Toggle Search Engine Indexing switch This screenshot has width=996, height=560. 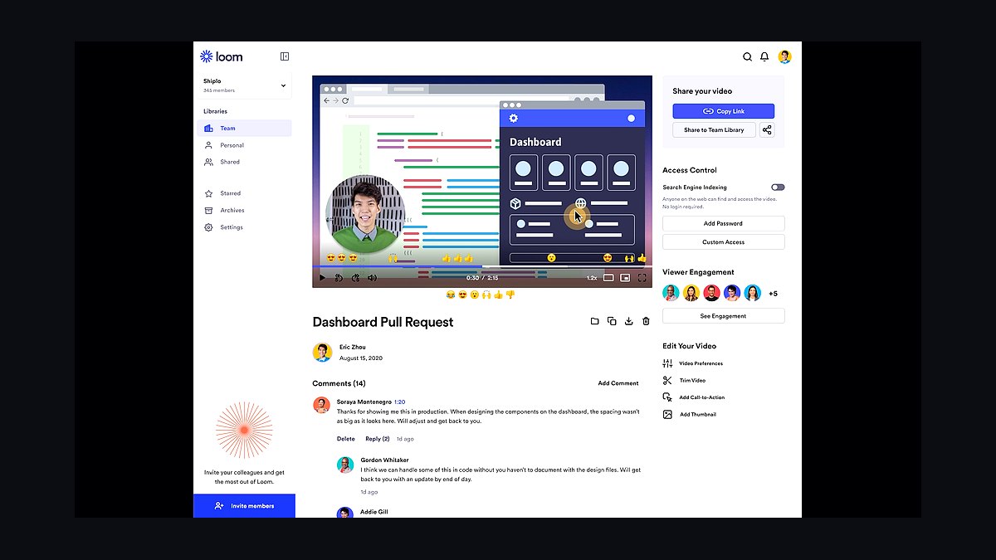[778, 187]
